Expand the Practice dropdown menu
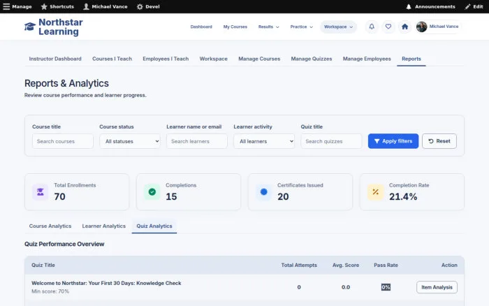 [x=301, y=27]
